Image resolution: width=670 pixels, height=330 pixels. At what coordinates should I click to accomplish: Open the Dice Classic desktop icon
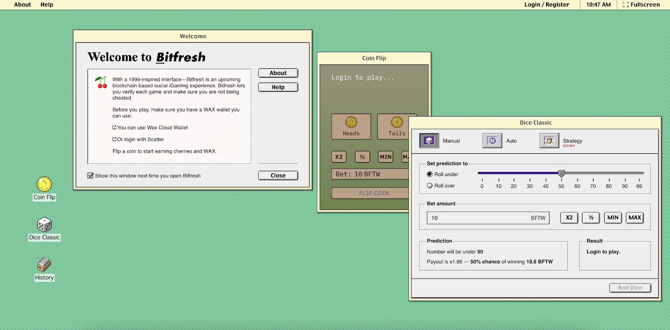click(44, 225)
